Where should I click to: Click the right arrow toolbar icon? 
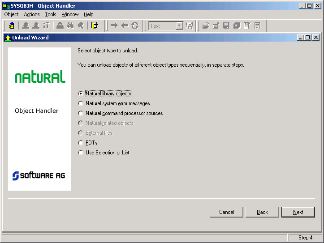click(114, 26)
